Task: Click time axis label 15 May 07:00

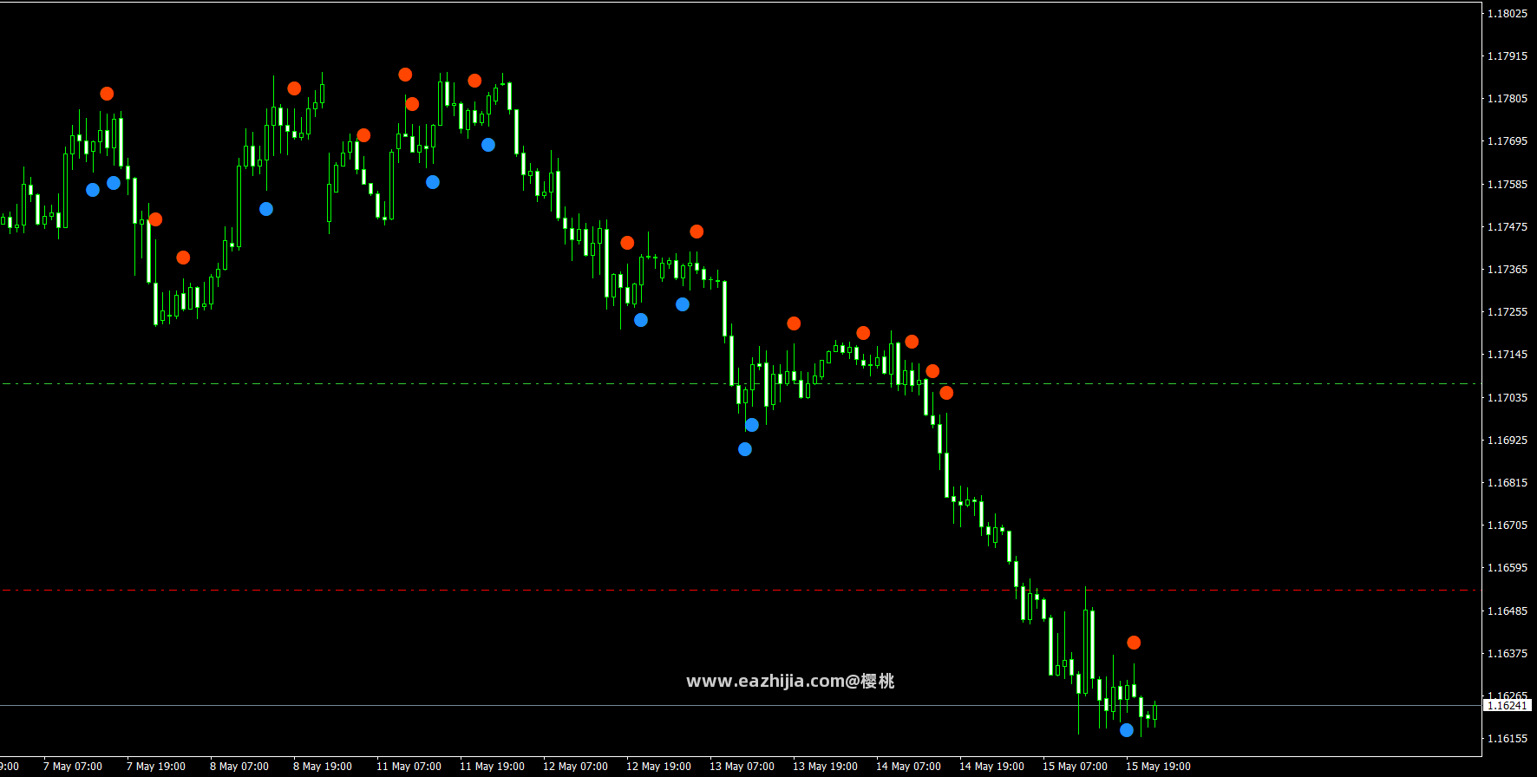Action: (x=1075, y=767)
